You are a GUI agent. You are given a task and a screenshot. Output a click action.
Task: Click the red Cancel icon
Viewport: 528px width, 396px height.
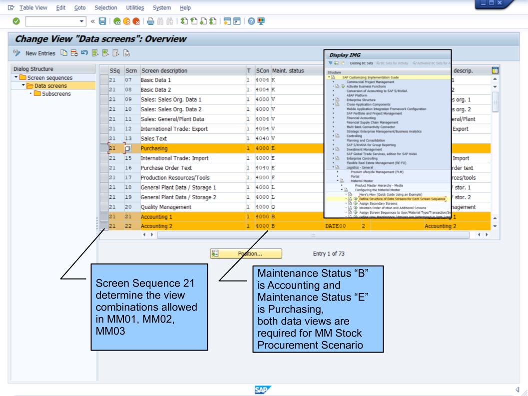[x=136, y=21]
